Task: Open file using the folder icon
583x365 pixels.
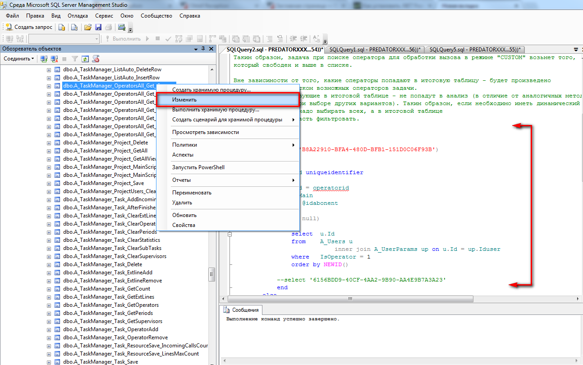Action: tap(88, 27)
